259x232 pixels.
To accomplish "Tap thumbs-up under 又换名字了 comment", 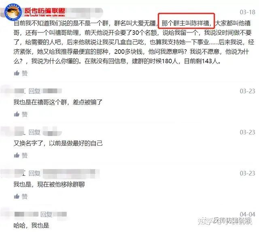I will (x=17, y=155).
